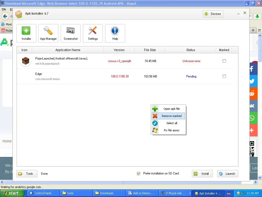This screenshot has width=262, height=197.
Task: Click the Apk Installer box logo icon
Action: [19, 14]
